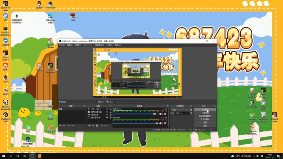Open source 滤镜 filters button above docks
This screenshot has width=283, height=159.
[110, 102]
